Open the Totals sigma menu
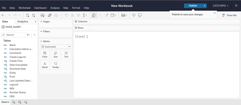This screenshot has height=105, width=241. point(85,15)
